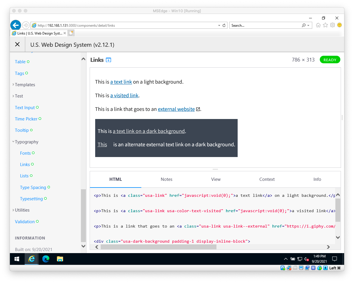Click the code panel scroll left arrow
This screenshot has width=354, height=283.
coord(97,247)
